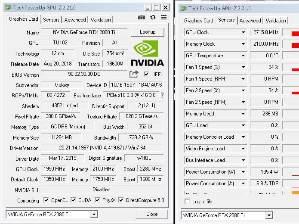Click the GPU-Z icon in right title bar
The height and width of the screenshot is (224, 299).
[183, 9]
